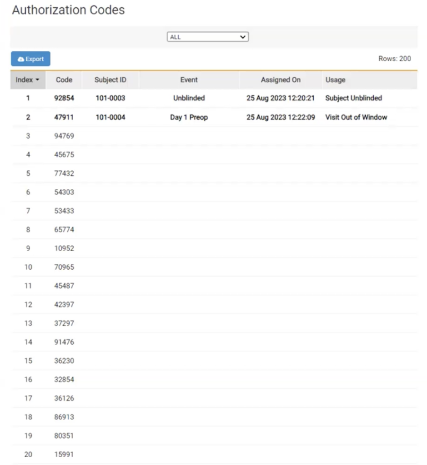Click the cloud icon on Export
Viewport: 427px width, 465px height.
point(20,59)
